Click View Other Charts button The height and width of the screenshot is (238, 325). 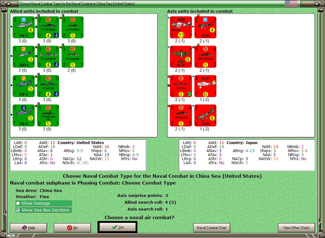(297, 228)
